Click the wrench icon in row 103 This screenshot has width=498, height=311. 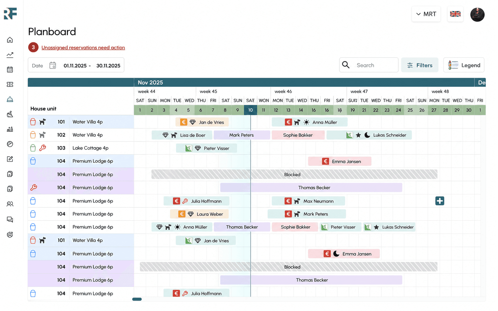(43, 148)
